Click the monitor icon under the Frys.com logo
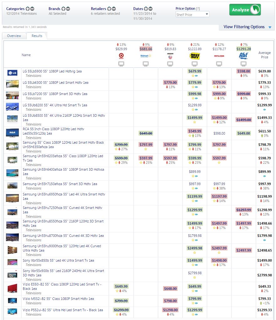 (219, 64)
